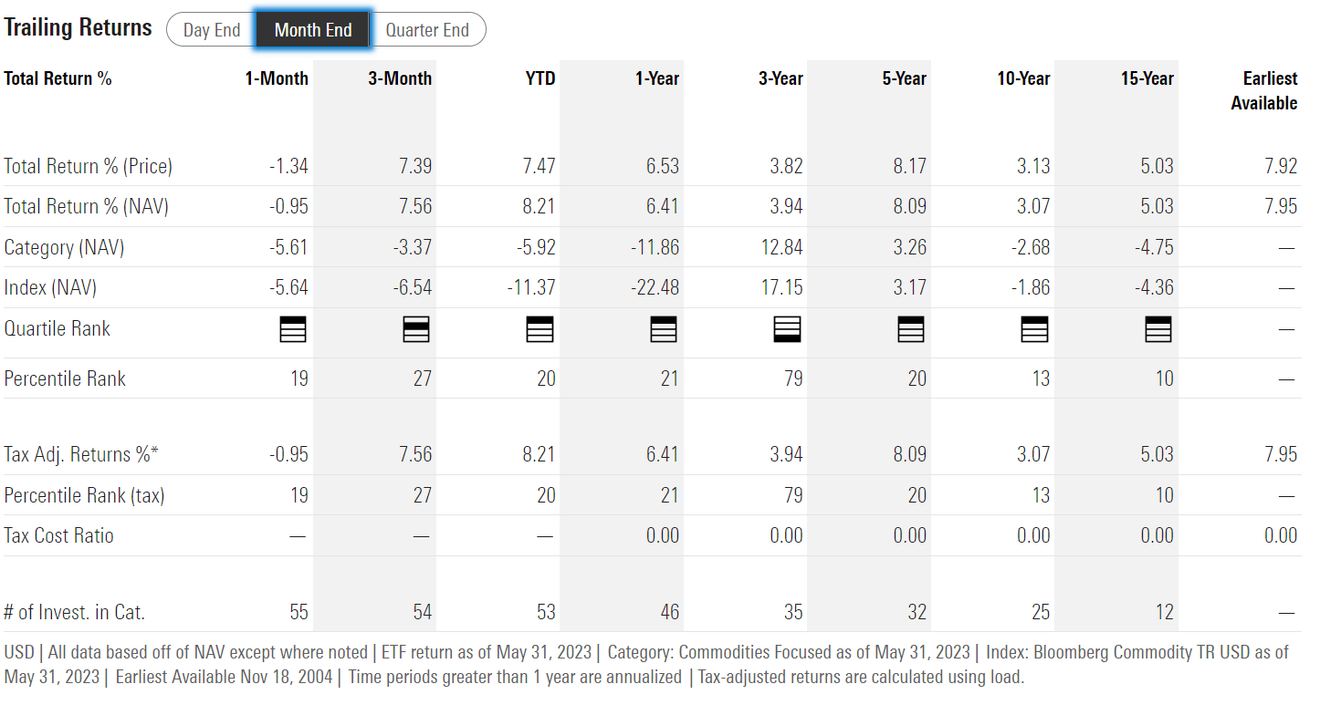This screenshot has width=1320, height=705.
Task: Select the Month End toggle
Action: 312,28
